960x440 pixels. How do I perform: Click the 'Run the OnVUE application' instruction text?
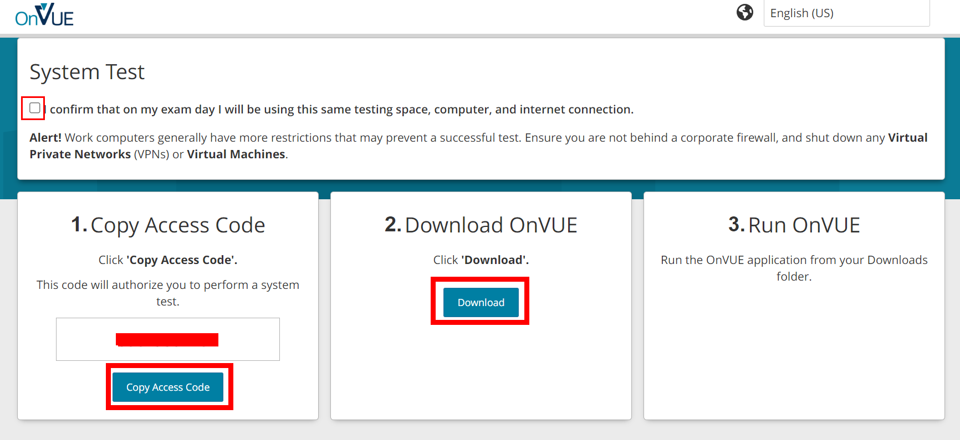[794, 268]
